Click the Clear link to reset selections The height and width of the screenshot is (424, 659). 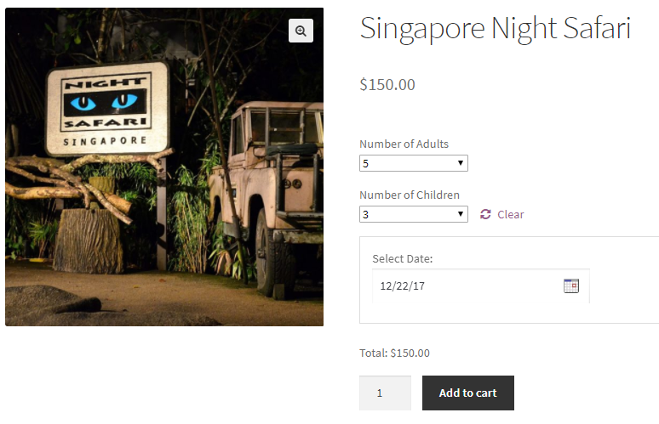click(511, 214)
